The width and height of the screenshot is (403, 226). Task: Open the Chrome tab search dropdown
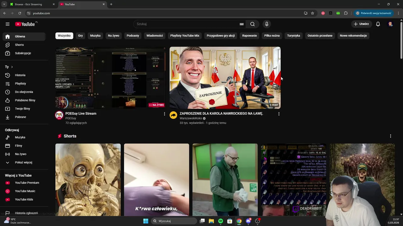pos(4,4)
